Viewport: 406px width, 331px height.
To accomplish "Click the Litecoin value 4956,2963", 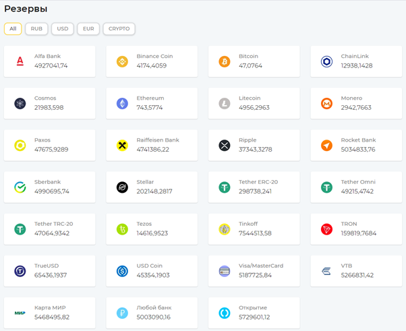I will point(254,108).
